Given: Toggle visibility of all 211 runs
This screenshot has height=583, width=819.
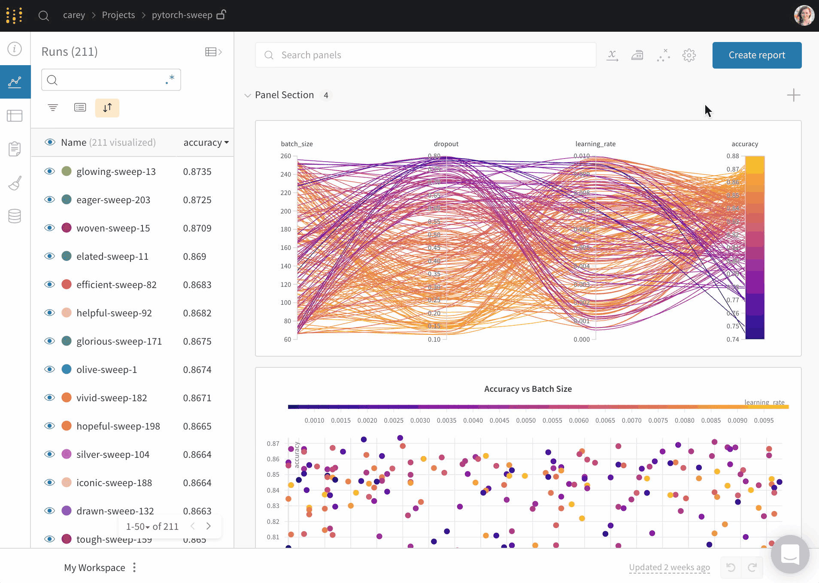Looking at the screenshot, I should point(50,142).
